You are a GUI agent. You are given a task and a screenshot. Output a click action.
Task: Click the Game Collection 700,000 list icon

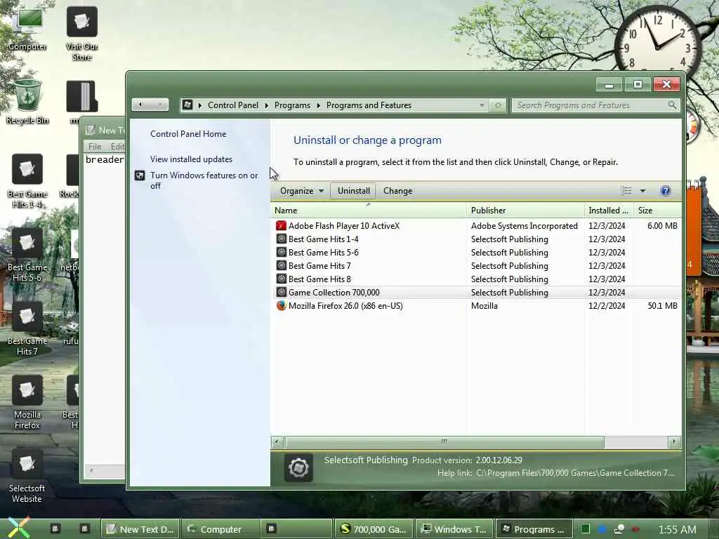[x=281, y=292]
